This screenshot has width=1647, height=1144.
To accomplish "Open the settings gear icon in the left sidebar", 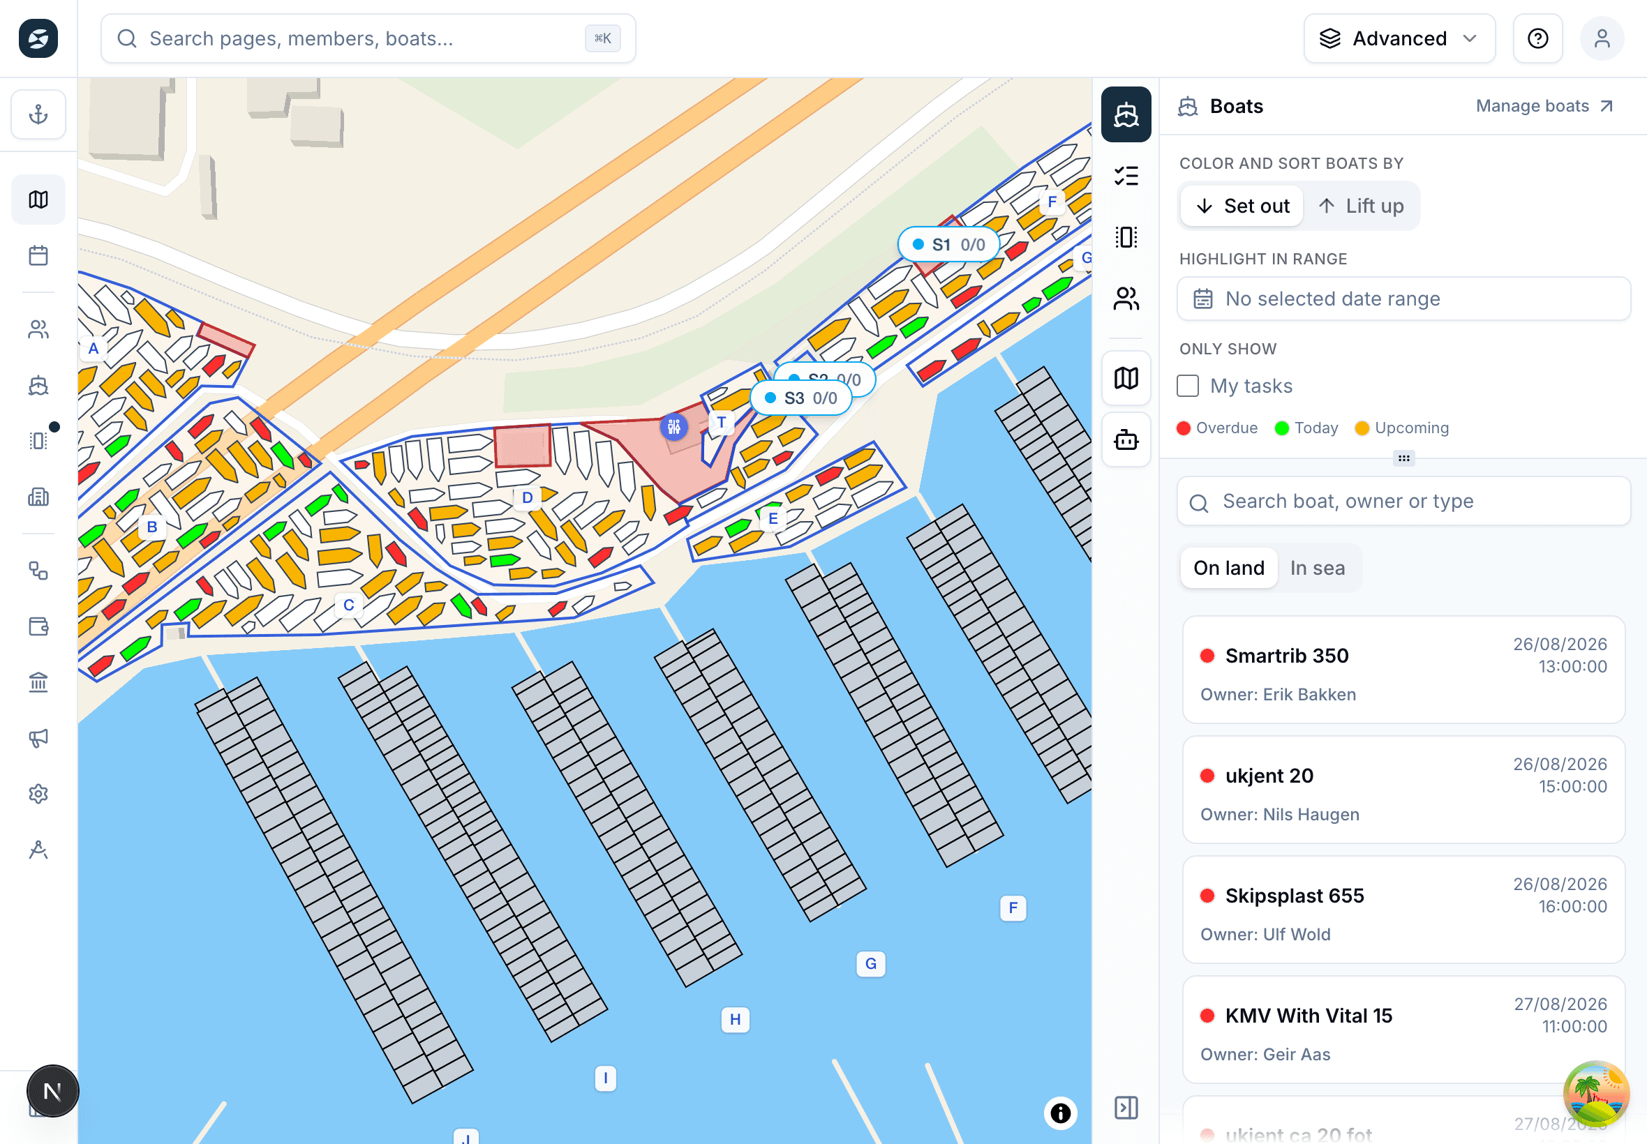I will 38,794.
